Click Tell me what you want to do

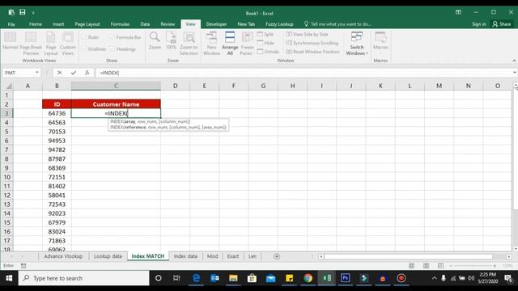pos(338,24)
